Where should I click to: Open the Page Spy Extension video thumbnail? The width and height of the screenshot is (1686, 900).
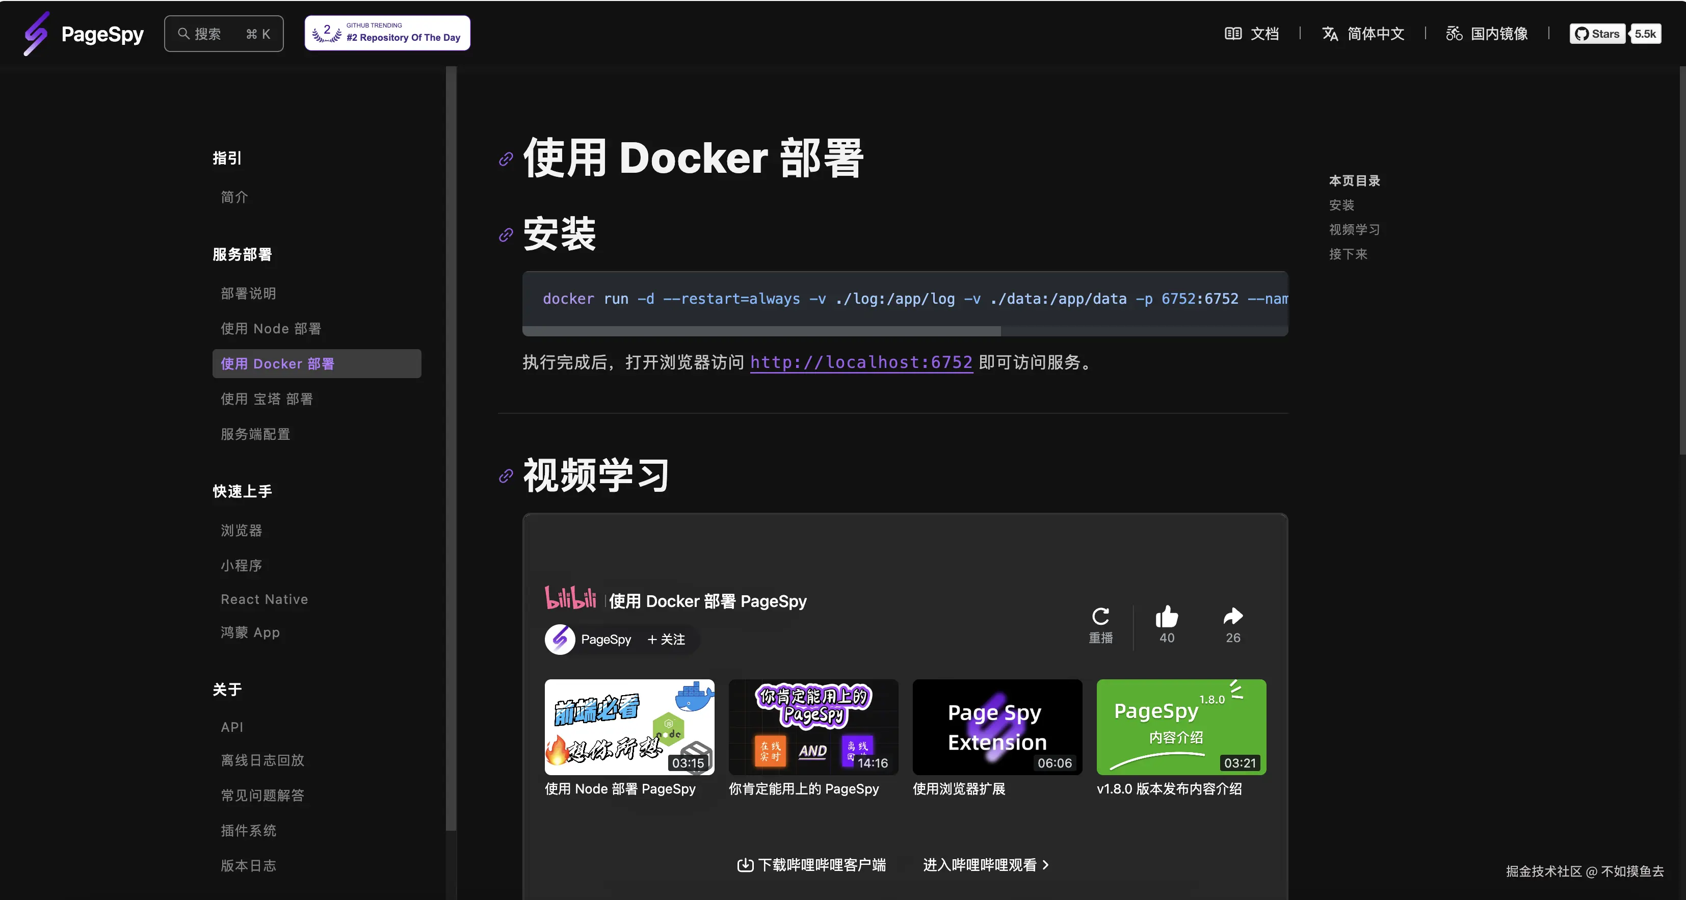coord(997,727)
